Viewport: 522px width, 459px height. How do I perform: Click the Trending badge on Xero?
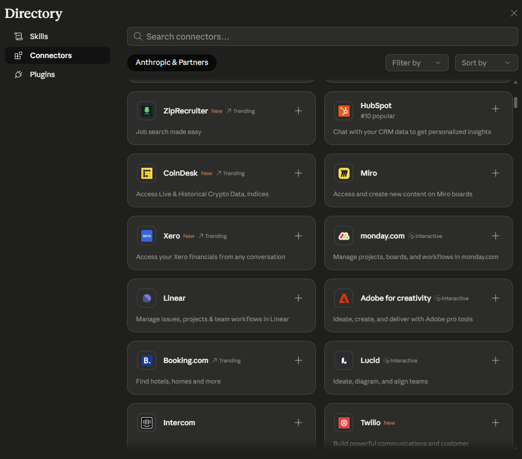(212, 236)
